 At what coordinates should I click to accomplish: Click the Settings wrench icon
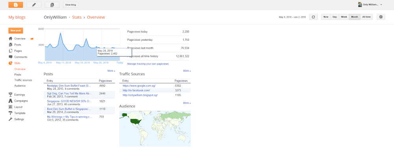coord(10,119)
